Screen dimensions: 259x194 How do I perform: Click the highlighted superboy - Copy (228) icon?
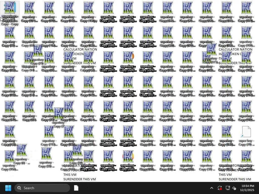point(128,61)
